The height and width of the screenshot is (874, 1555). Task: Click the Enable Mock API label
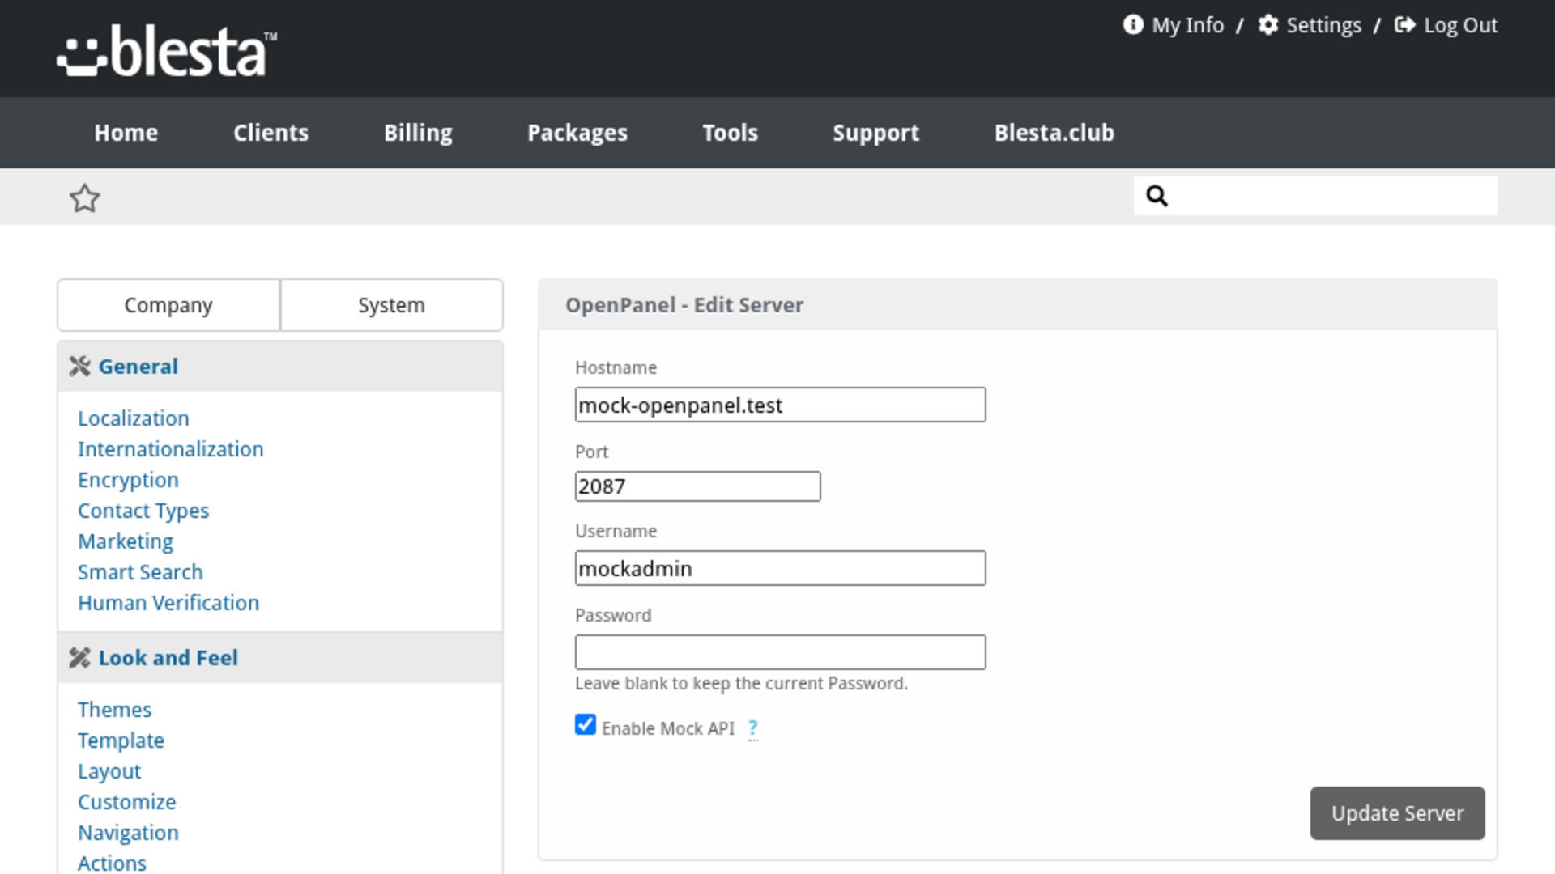(667, 728)
